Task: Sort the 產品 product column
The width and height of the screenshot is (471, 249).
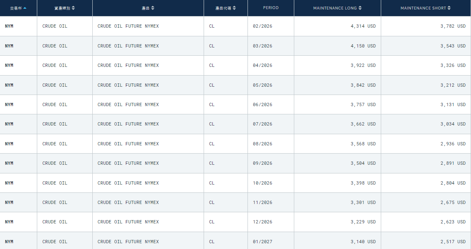Action: coord(153,8)
